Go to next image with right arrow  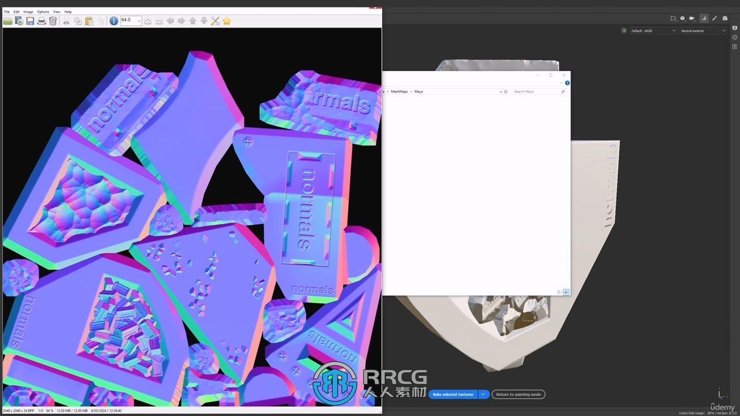click(181, 21)
